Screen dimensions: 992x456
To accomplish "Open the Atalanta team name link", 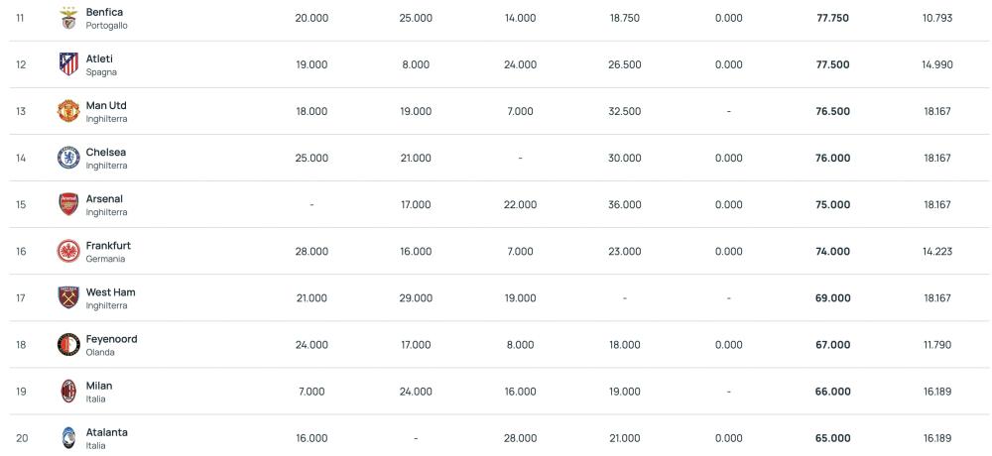I will 107,432.
